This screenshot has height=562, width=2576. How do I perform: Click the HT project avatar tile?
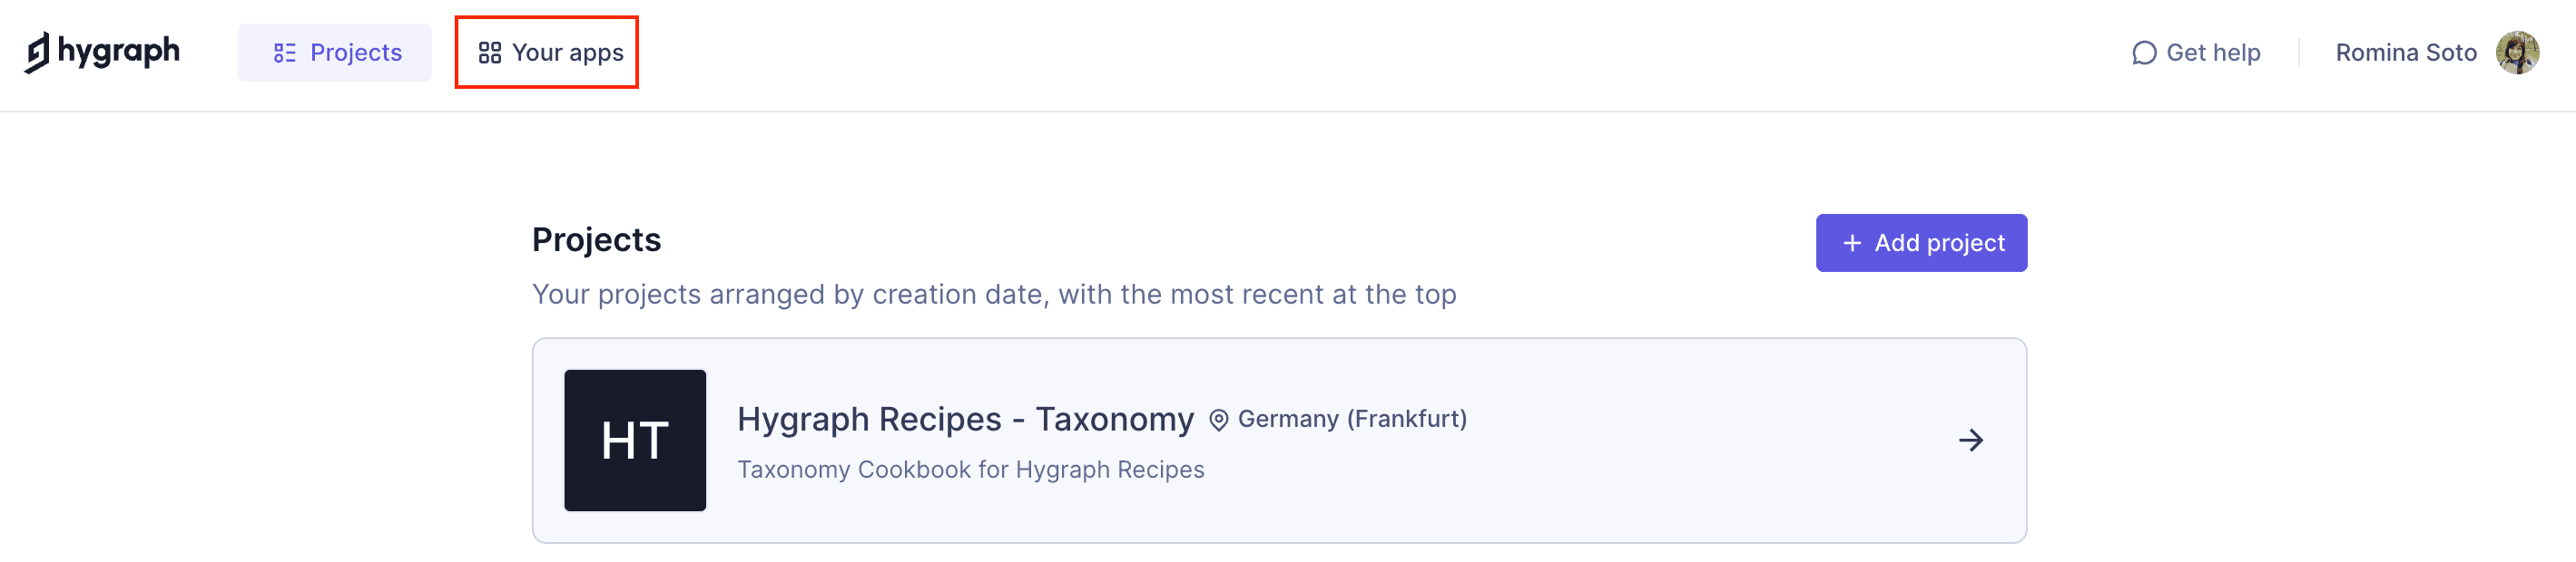[635, 441]
